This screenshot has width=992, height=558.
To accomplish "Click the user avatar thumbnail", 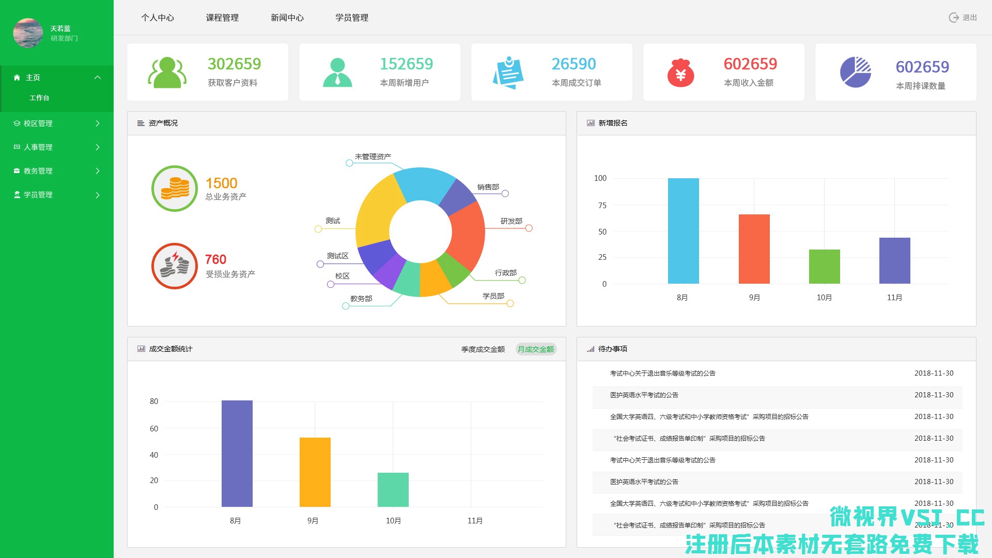I will point(28,33).
